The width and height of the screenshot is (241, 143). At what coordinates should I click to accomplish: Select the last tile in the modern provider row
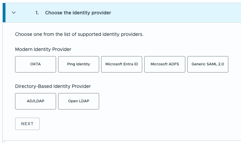[208, 64]
